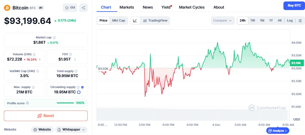Open the Compare dropdown
305x135 pixels.
[x=222, y=21]
